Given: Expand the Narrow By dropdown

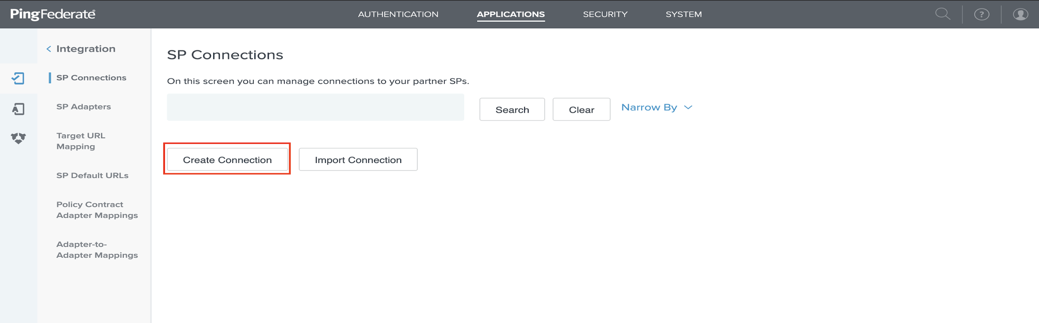Looking at the screenshot, I should pyautogui.click(x=649, y=108).
